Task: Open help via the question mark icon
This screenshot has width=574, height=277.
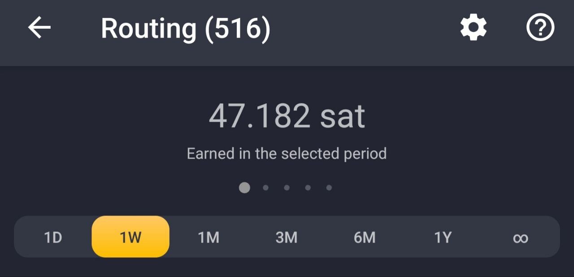Action: click(x=540, y=28)
